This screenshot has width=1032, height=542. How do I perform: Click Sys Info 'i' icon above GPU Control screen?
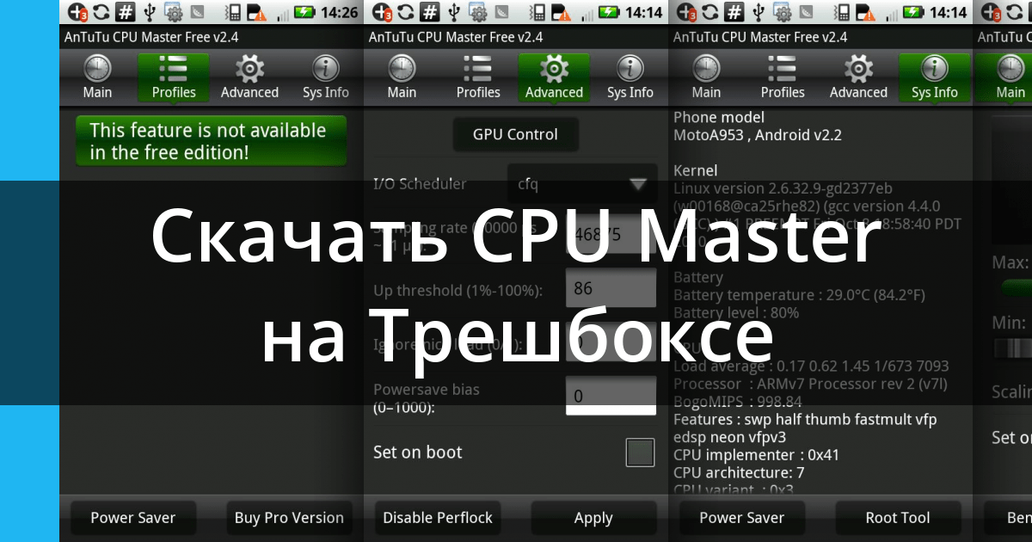click(630, 68)
